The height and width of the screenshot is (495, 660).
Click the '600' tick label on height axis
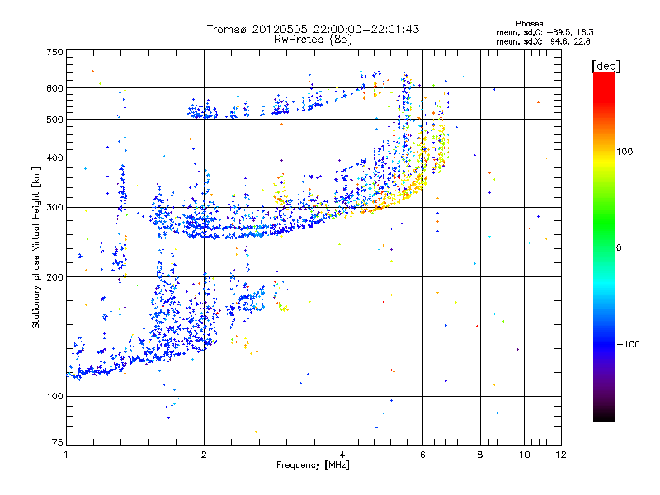[54, 88]
